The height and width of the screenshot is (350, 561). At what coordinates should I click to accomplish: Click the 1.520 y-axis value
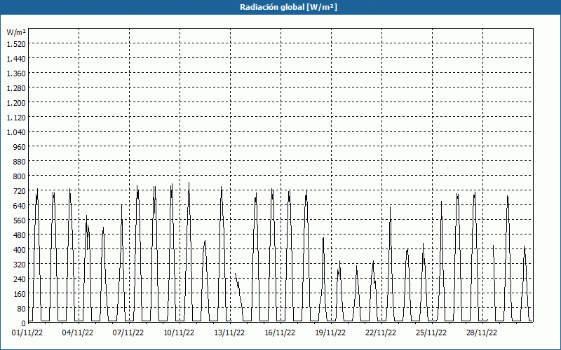click(x=16, y=44)
